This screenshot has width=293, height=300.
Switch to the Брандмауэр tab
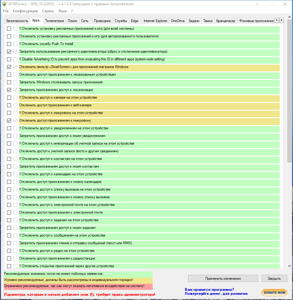(226, 21)
